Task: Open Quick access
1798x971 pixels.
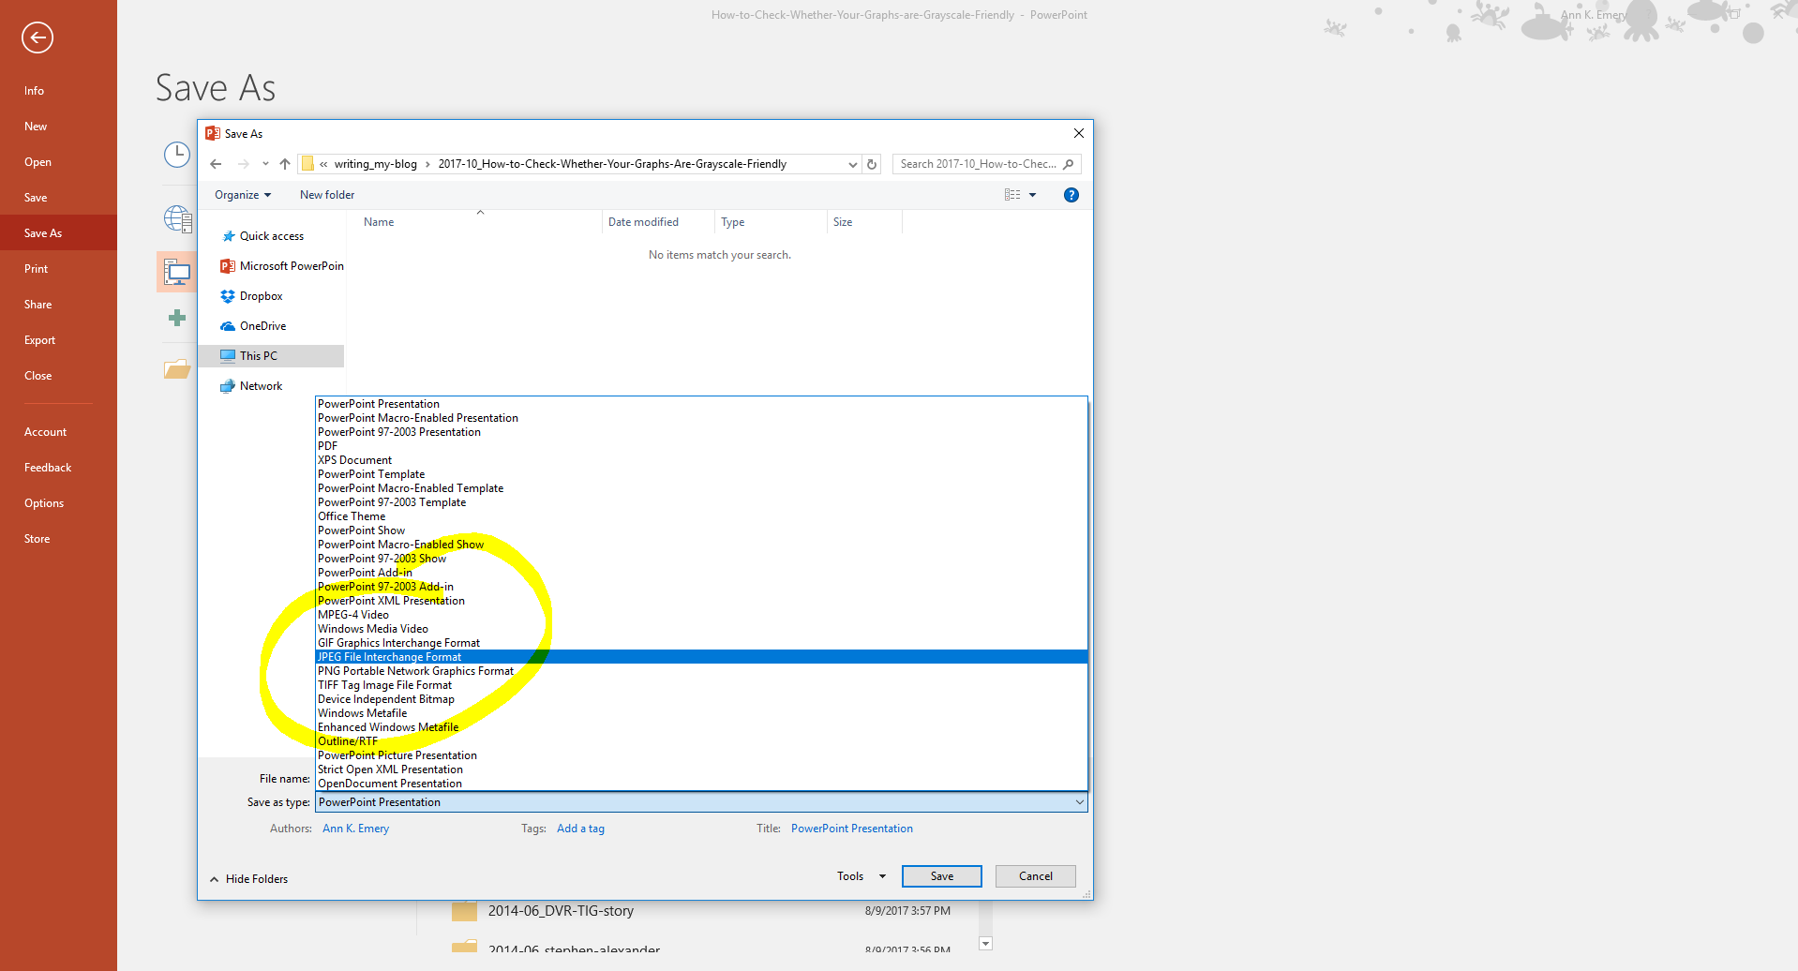Action: coord(271,235)
